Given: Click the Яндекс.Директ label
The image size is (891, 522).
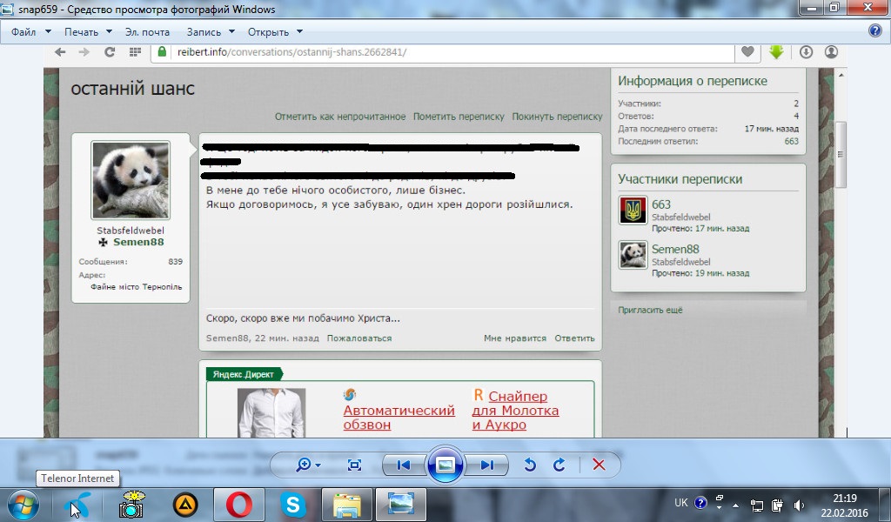Looking at the screenshot, I should click(244, 374).
